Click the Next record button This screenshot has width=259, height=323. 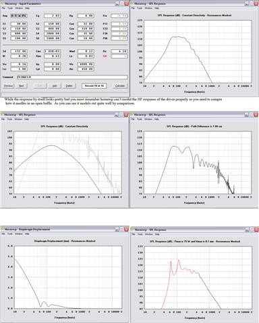click(x=22, y=86)
